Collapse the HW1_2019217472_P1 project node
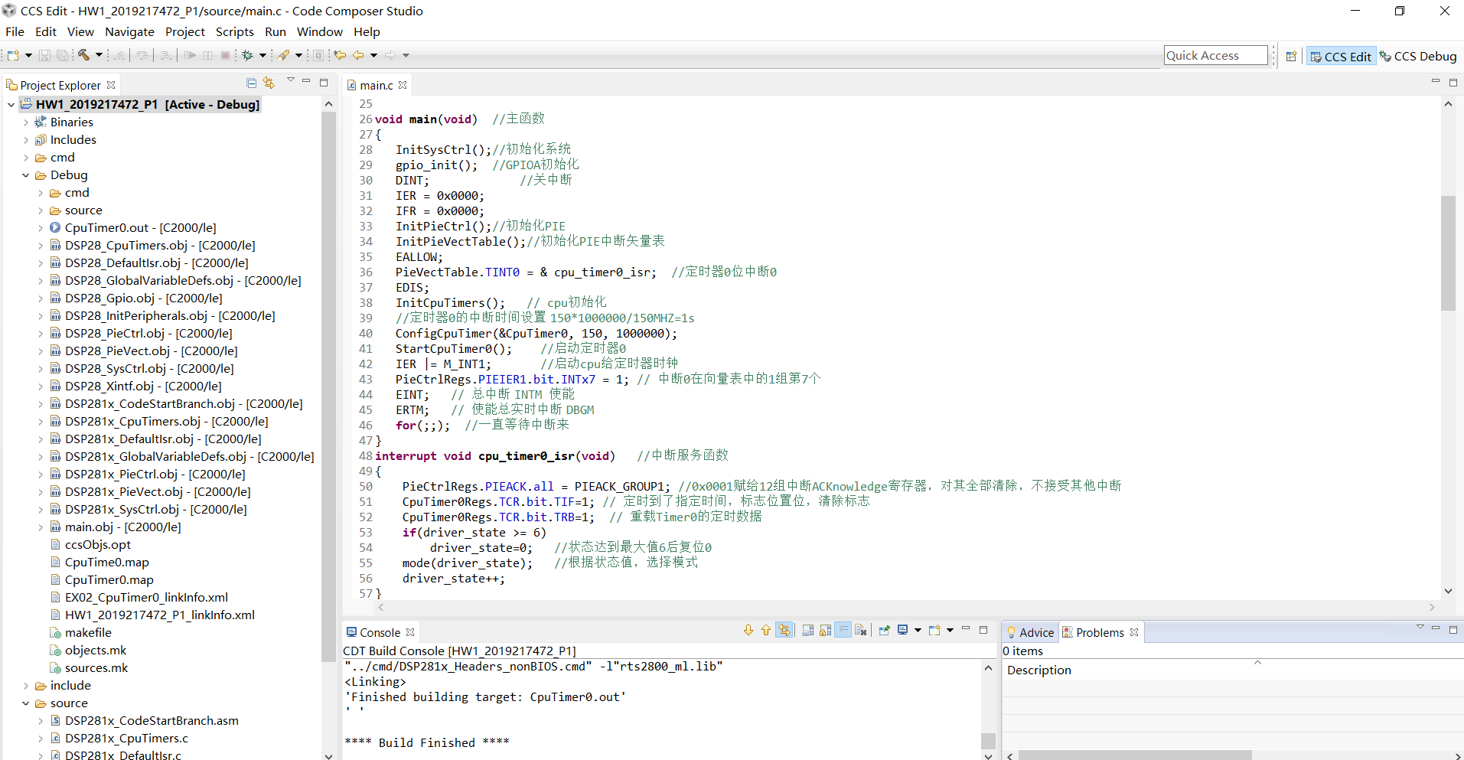The image size is (1464, 760). (x=11, y=105)
